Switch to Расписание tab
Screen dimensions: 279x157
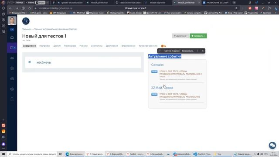pyautogui.click(x=70, y=46)
